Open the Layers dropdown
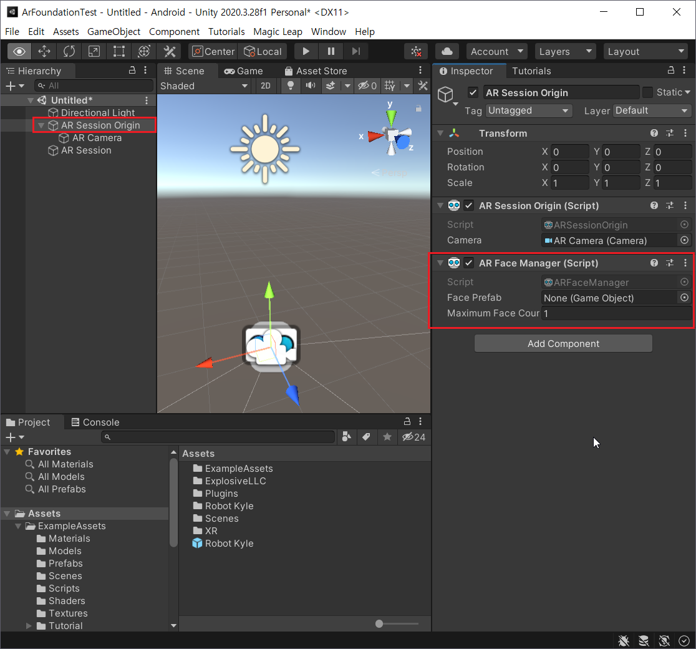The width and height of the screenshot is (696, 649). [566, 52]
